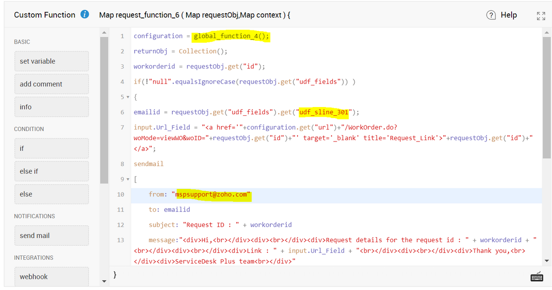The width and height of the screenshot is (552, 290).
Task: Collapse the code block at line 5
Action: [127, 97]
